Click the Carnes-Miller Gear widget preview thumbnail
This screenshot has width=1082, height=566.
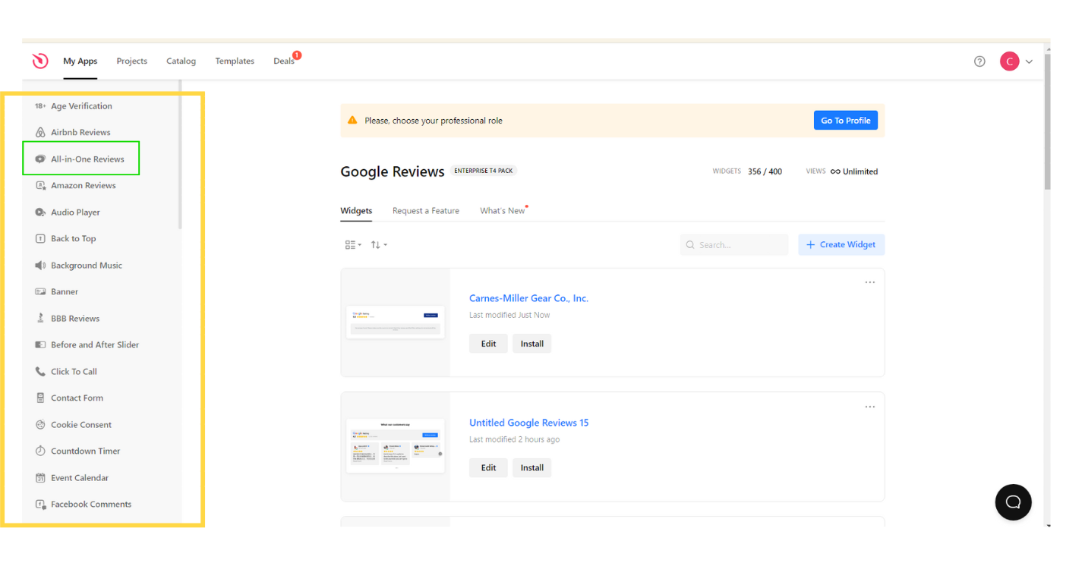point(396,322)
